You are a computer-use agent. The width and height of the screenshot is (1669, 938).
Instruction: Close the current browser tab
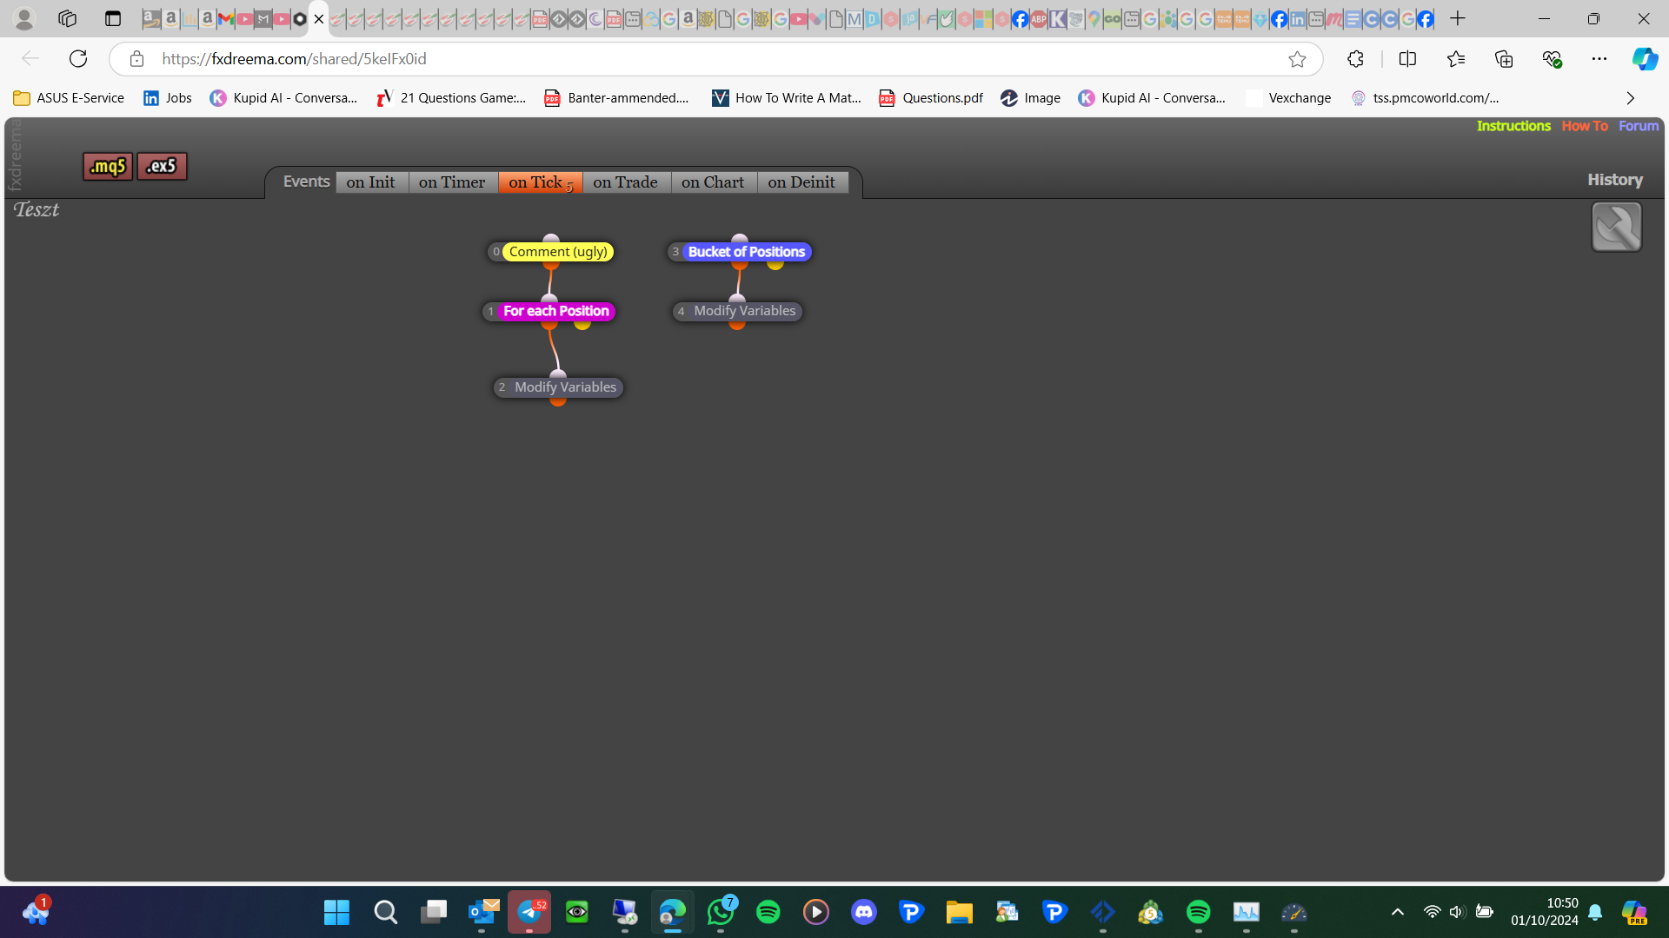(319, 19)
